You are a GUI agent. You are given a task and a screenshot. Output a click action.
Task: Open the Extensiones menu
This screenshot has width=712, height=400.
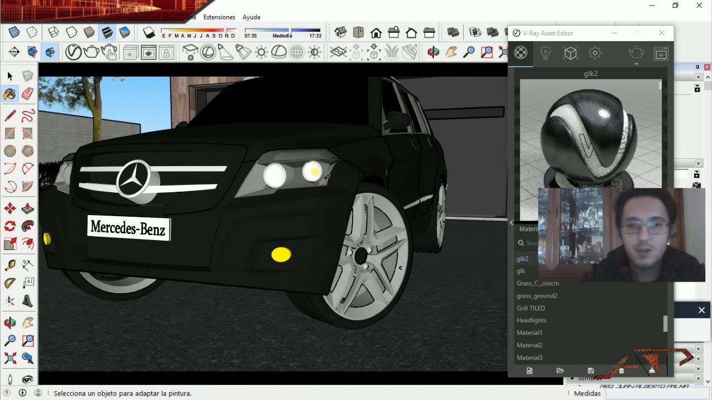(x=219, y=17)
